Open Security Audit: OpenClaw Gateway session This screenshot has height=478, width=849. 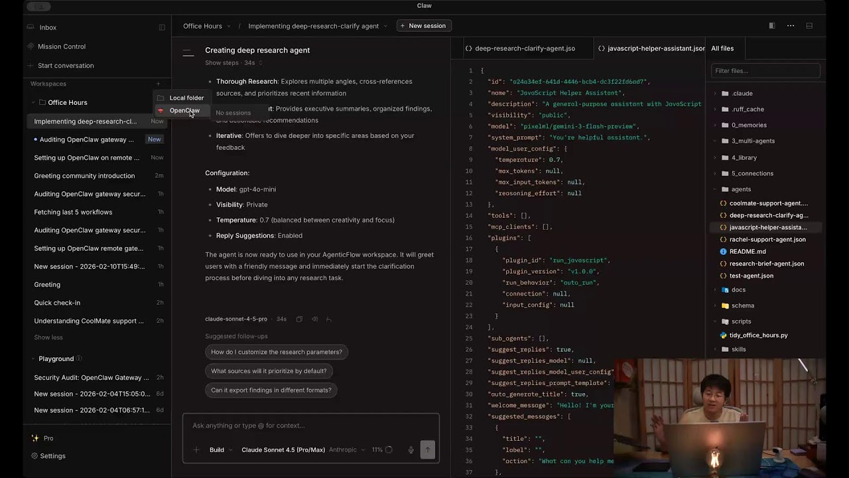click(97, 378)
